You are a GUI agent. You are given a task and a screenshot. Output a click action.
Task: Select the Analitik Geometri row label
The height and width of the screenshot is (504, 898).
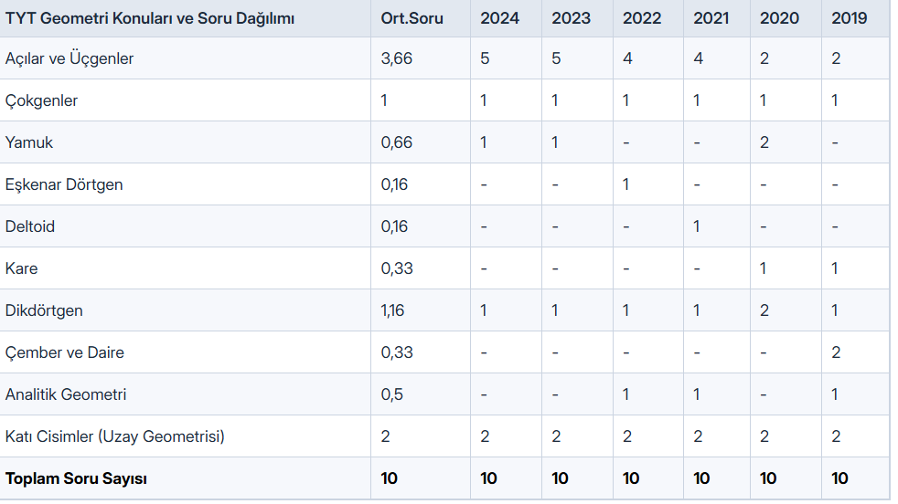(66, 394)
